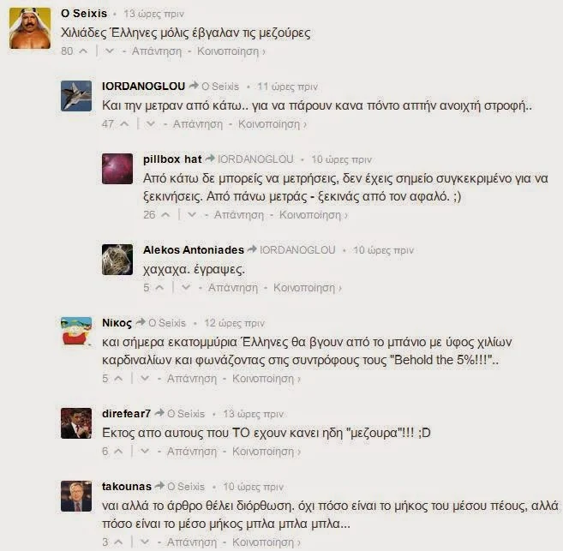Upvote direfear7's comment

(x=118, y=452)
